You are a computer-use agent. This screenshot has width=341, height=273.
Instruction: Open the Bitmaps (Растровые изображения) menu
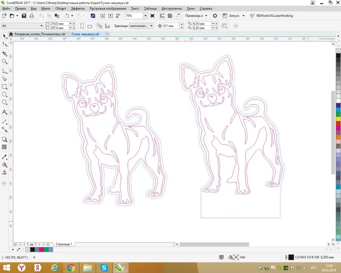point(108,9)
